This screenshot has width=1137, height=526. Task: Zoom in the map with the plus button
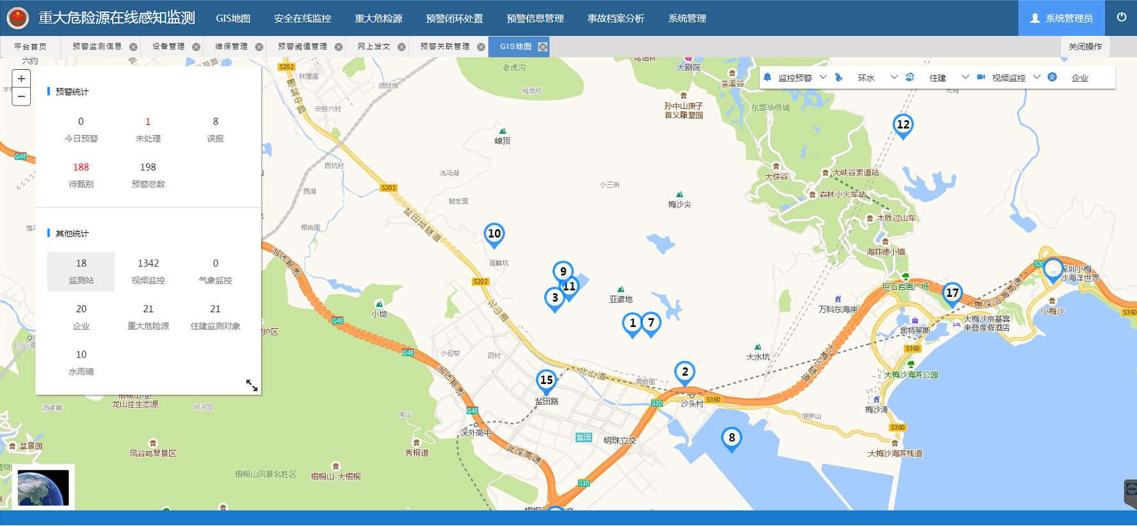[x=21, y=79]
